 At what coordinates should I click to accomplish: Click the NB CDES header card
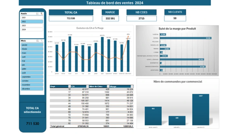click(x=142, y=12)
